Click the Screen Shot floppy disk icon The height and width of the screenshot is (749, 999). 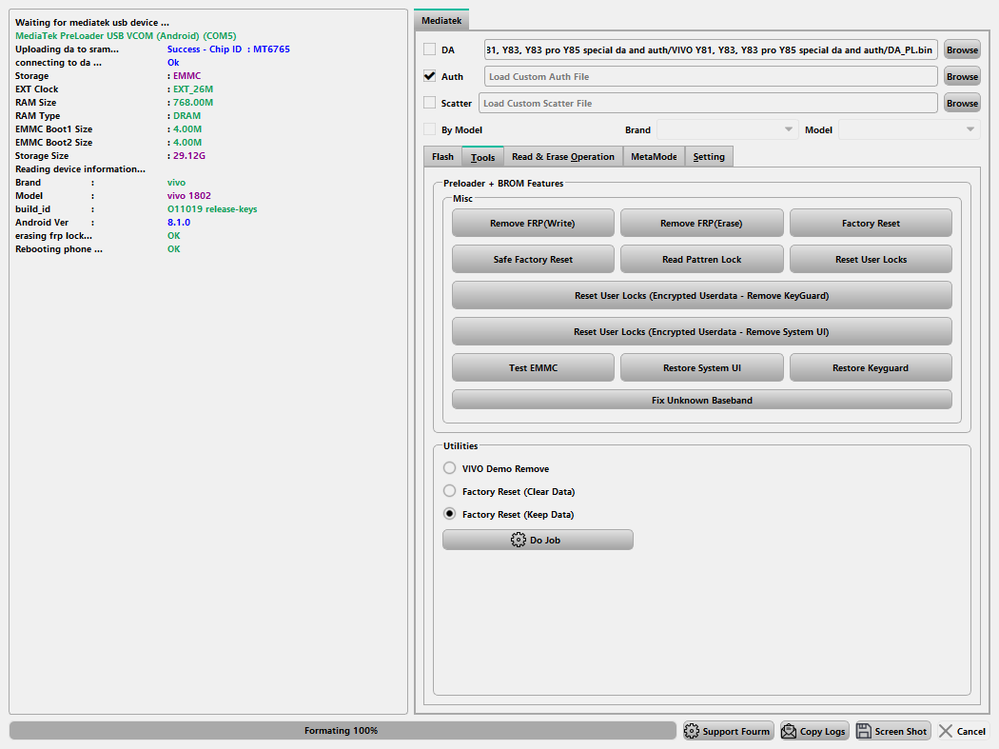point(864,731)
